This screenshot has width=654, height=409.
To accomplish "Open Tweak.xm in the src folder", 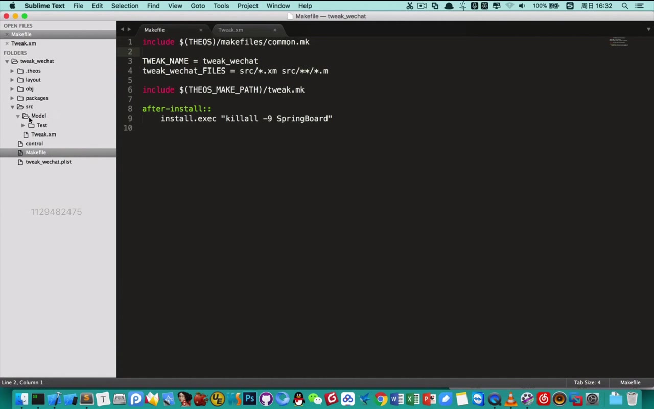I will [43, 134].
